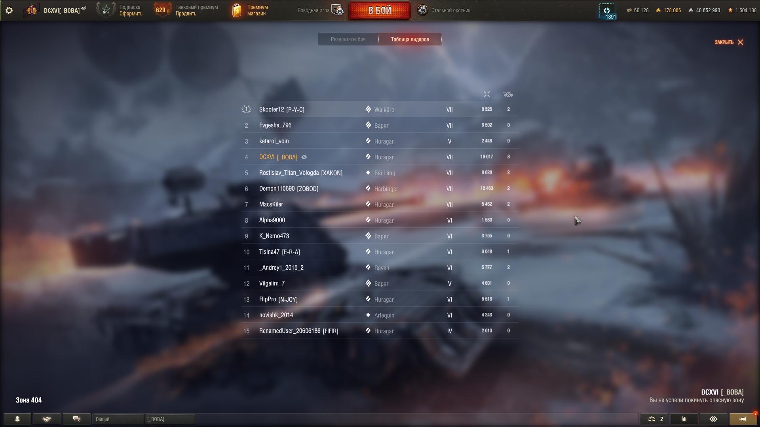This screenshot has height=427, width=760.
Task: Click the diamond-shaped icon in bottom bar
Action: tap(713, 419)
